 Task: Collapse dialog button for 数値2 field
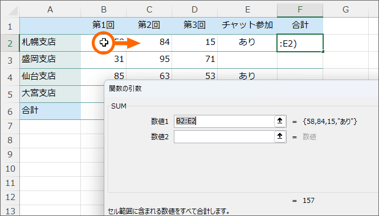point(280,136)
